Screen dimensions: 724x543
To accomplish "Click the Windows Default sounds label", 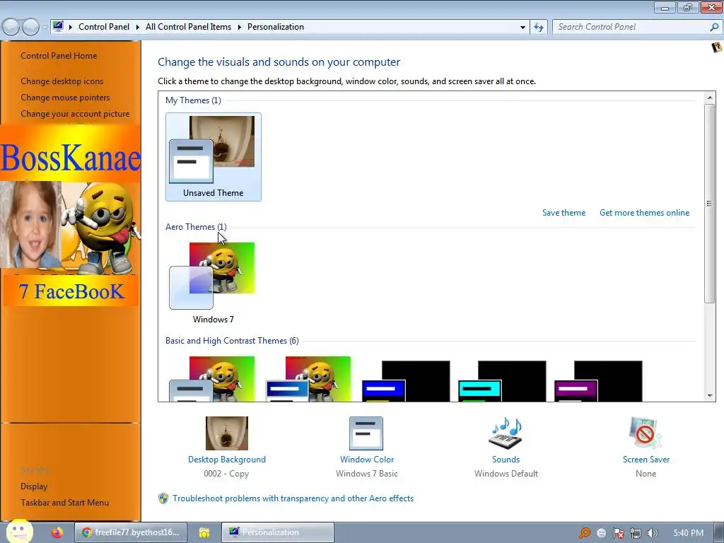I will pos(506,474).
